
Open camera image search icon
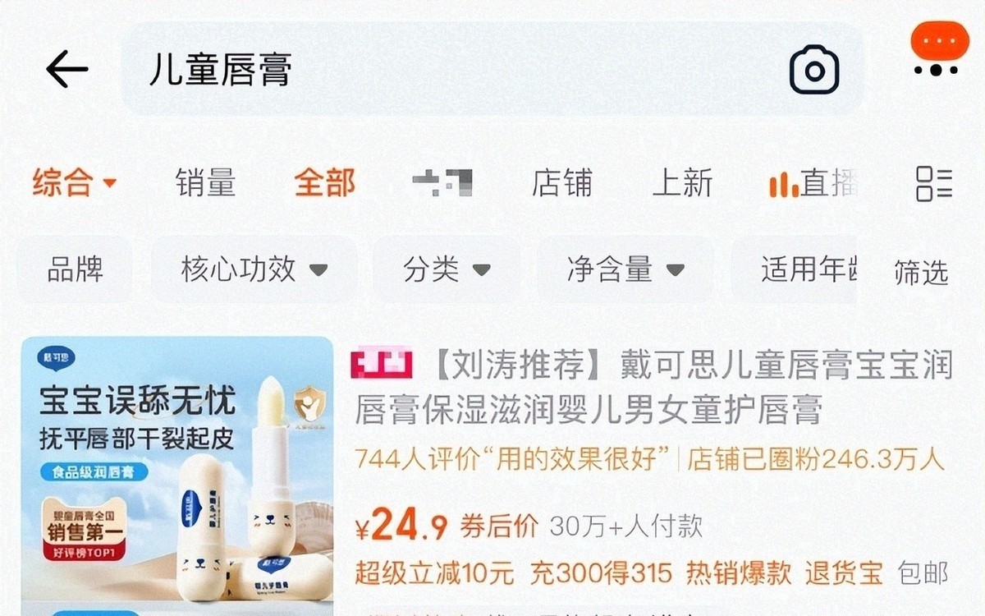(814, 70)
